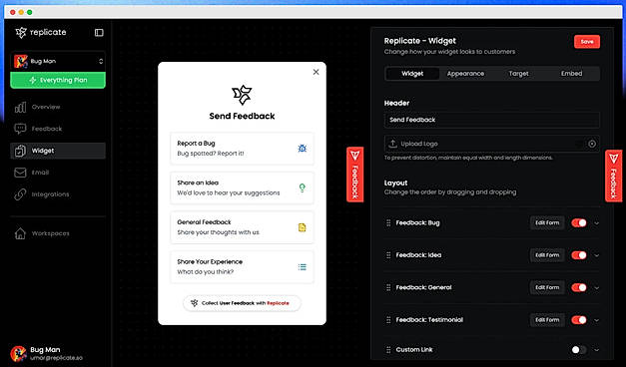Click drag handle for Feedback: General
The height and width of the screenshot is (367, 626).
pyautogui.click(x=388, y=287)
